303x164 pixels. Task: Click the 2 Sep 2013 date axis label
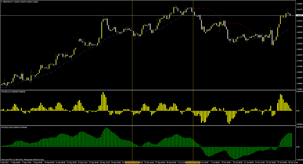pos(4,162)
